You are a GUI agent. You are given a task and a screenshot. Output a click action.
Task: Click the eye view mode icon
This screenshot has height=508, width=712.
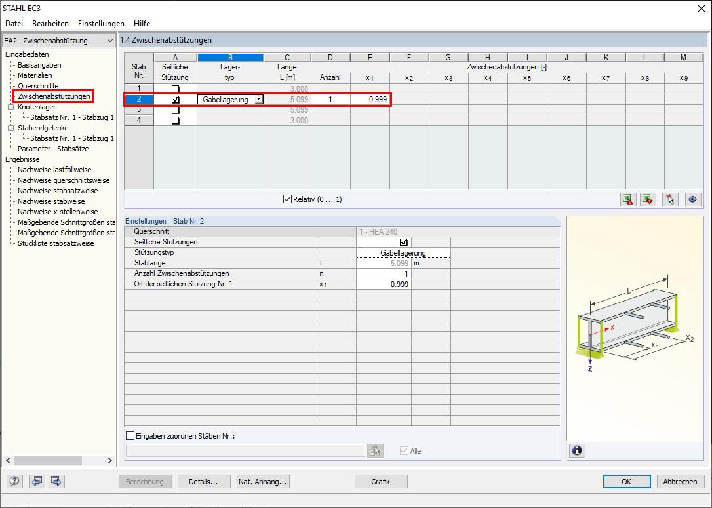(693, 199)
